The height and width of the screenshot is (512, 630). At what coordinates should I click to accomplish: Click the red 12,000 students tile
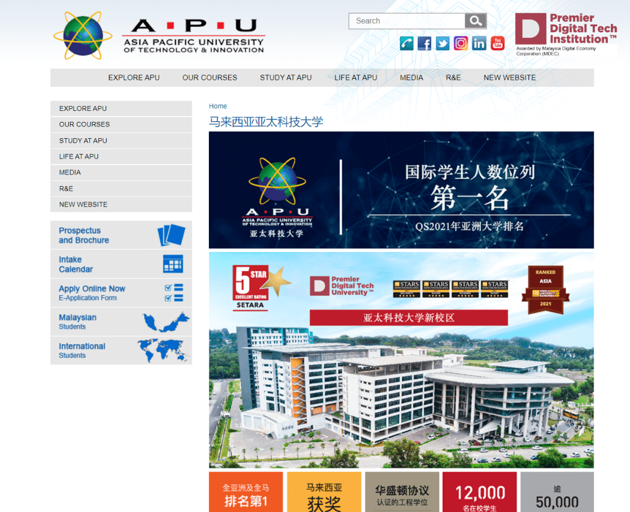(480, 492)
